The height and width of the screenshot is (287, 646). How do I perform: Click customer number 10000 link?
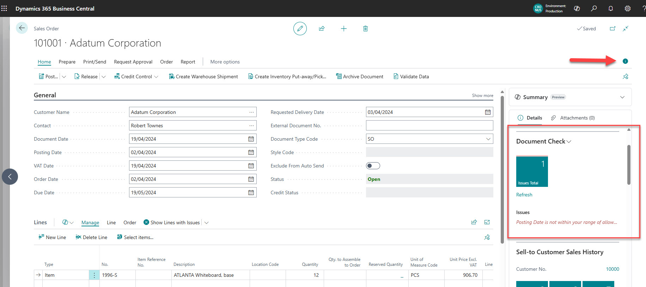(613, 269)
